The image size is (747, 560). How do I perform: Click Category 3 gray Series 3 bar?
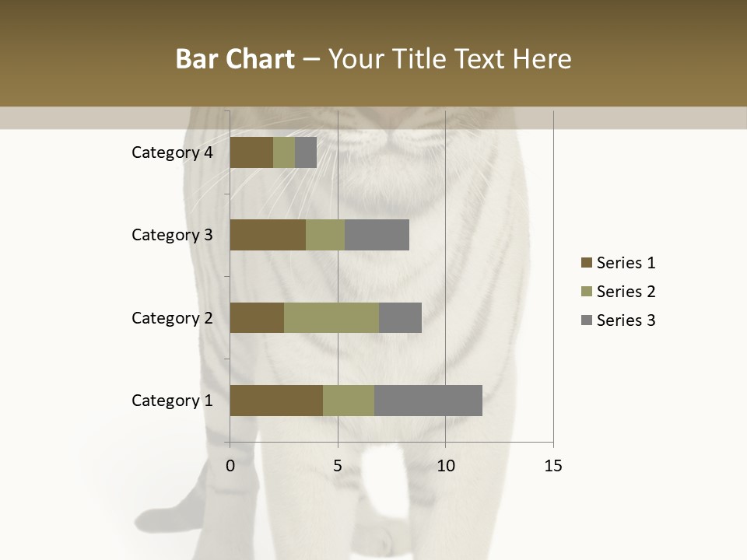[377, 235]
